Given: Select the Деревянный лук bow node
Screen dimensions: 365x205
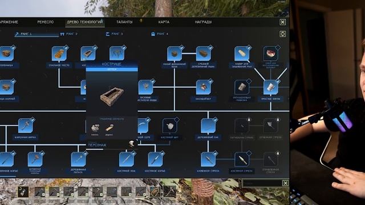Looking at the screenshot, I should pyautogui.click(x=208, y=125).
